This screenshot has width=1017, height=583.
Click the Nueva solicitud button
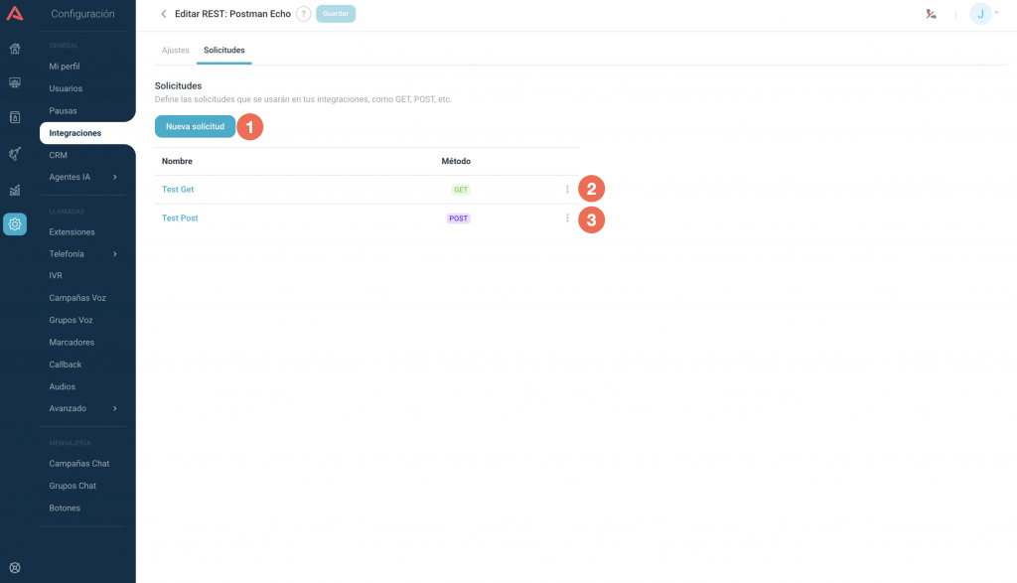[x=195, y=127]
